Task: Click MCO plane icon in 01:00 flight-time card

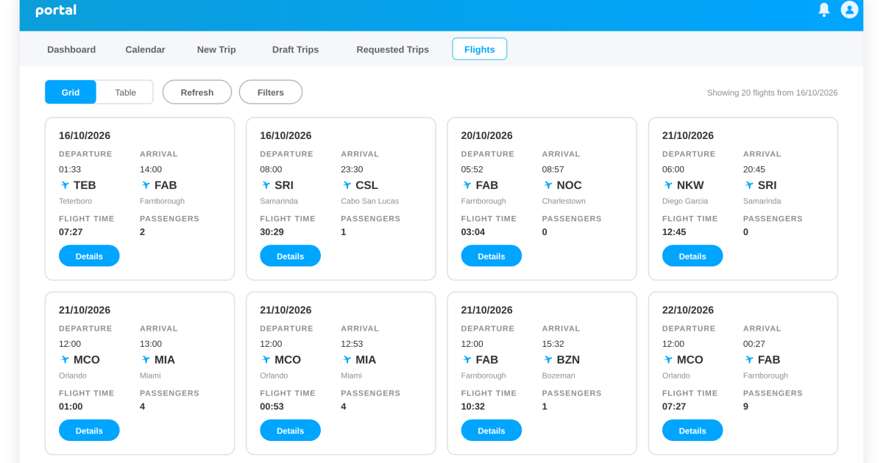Action: [65, 360]
